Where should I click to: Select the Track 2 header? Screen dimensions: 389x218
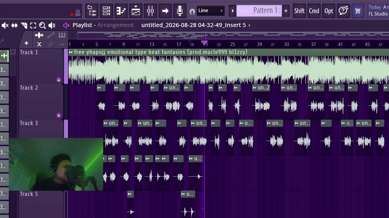tap(41, 102)
